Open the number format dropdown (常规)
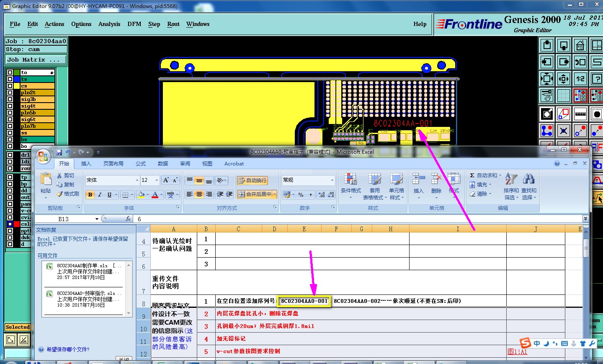 tap(332, 180)
